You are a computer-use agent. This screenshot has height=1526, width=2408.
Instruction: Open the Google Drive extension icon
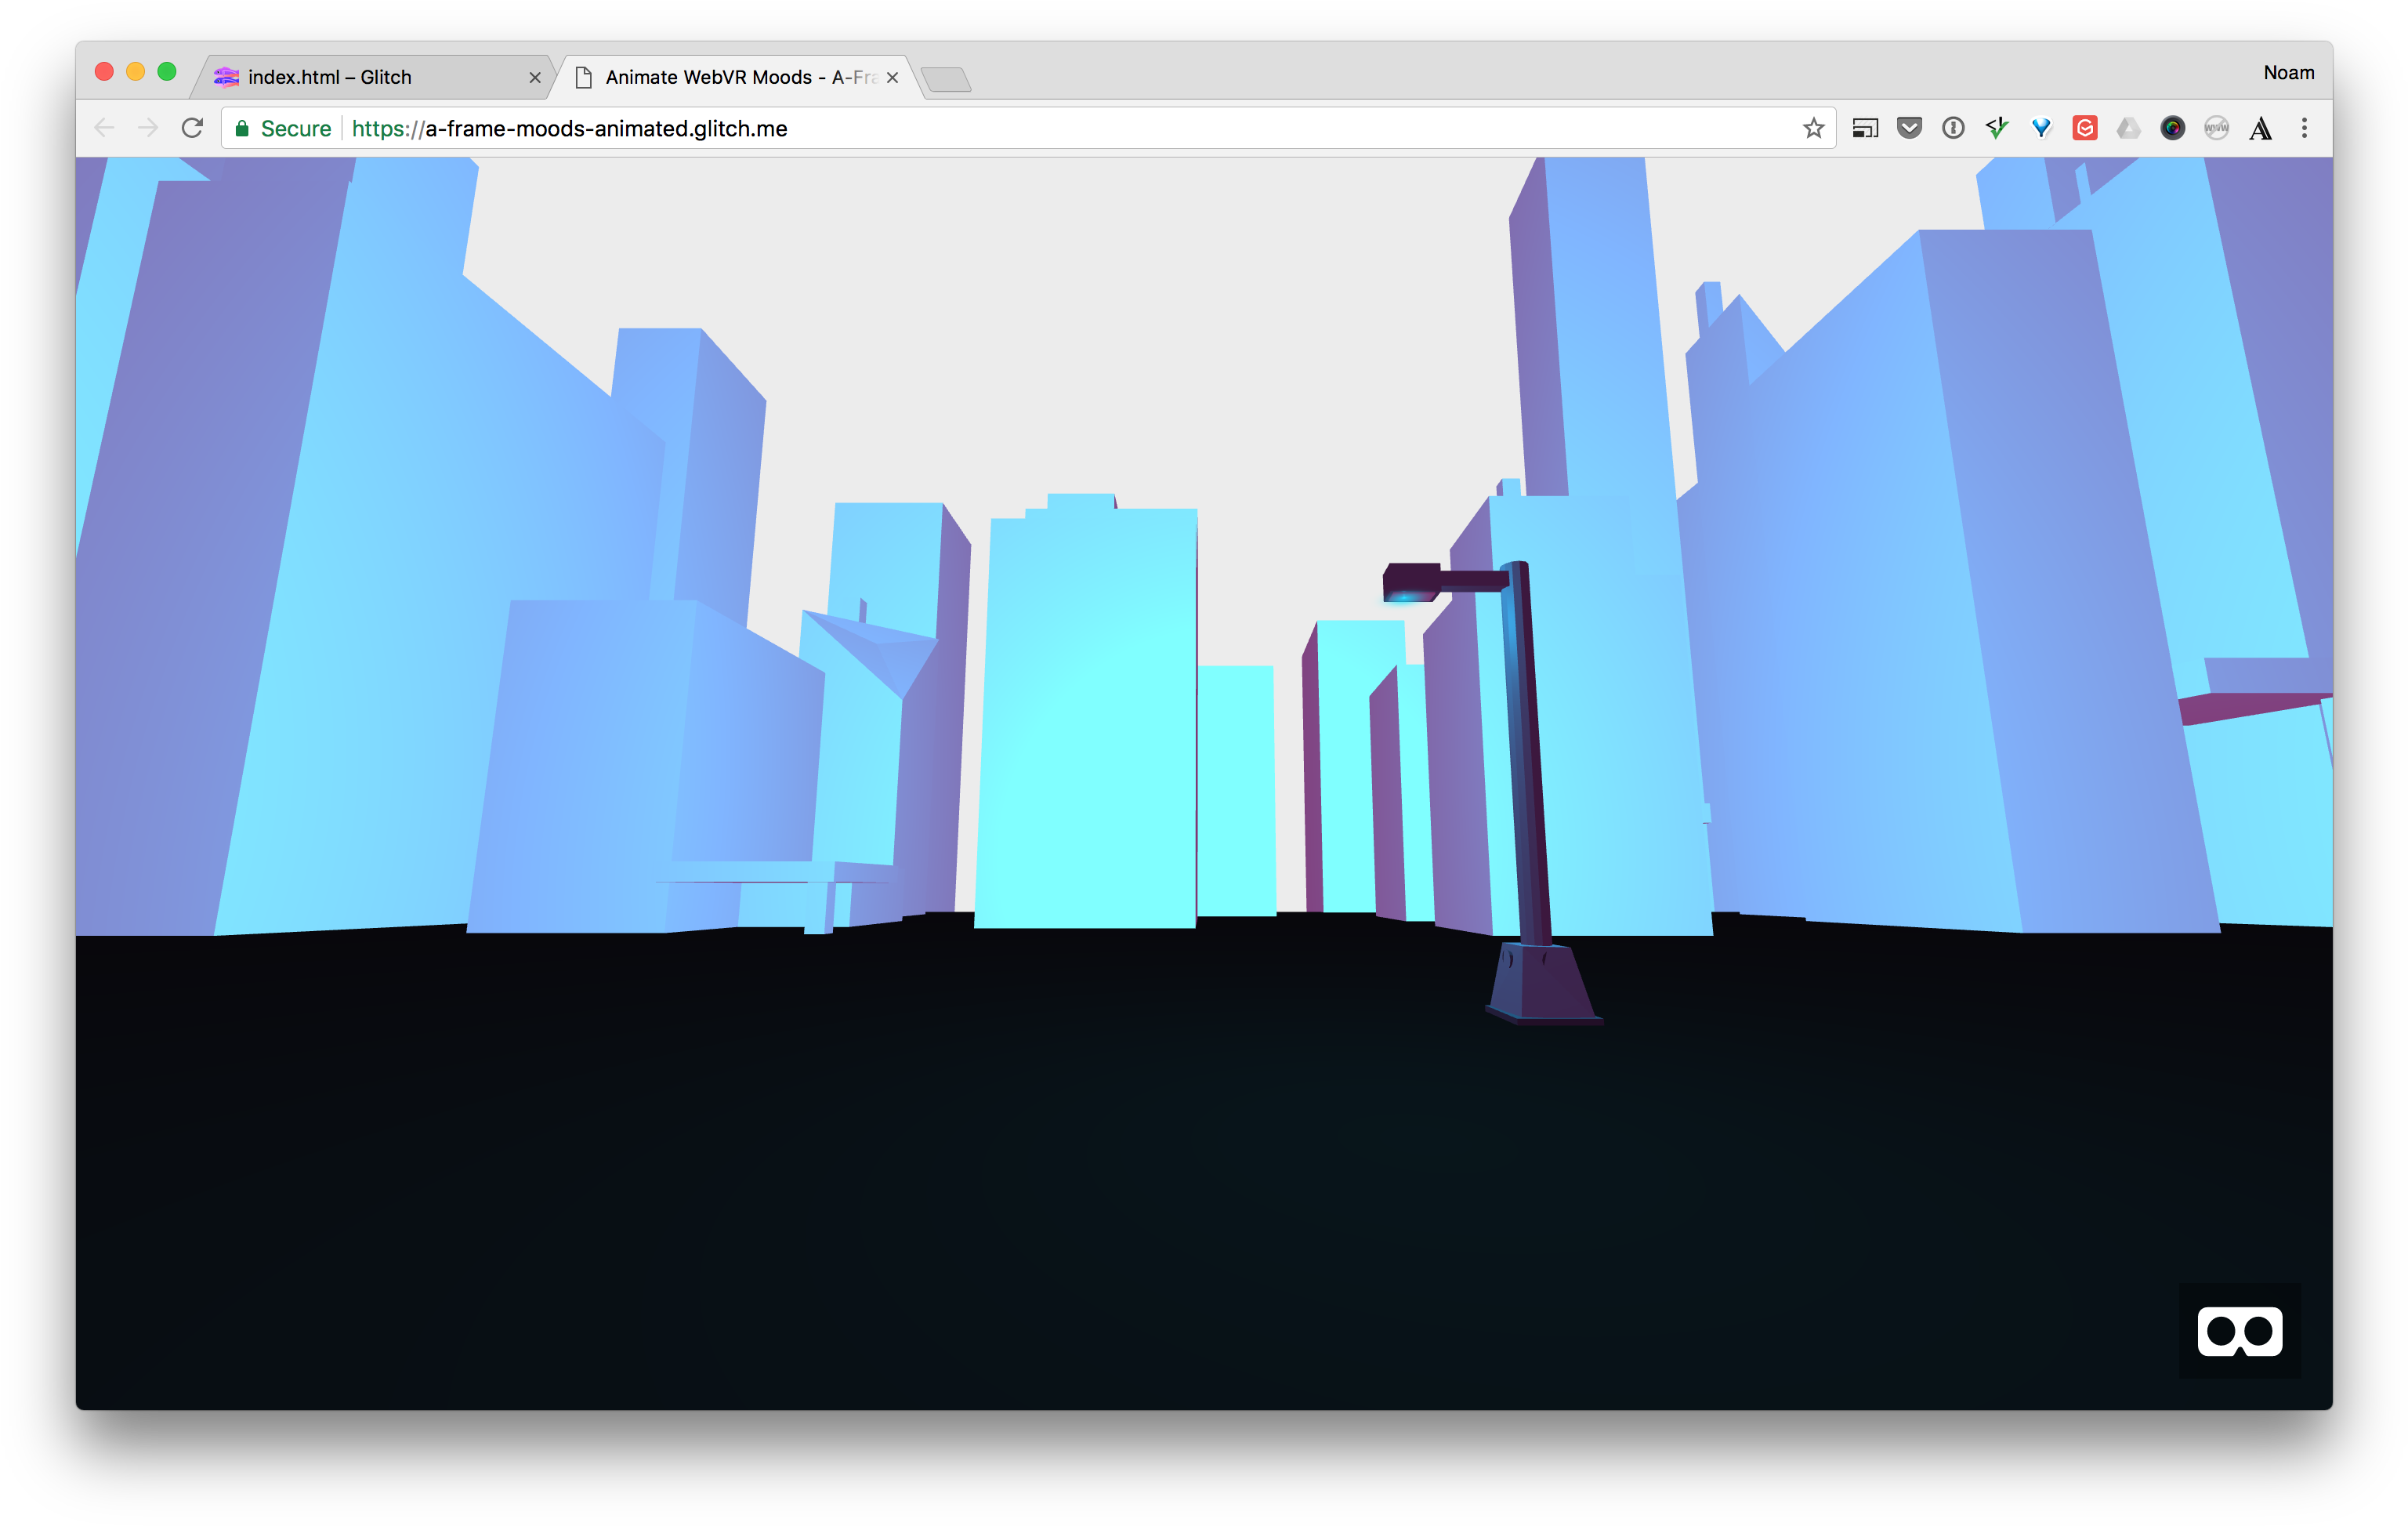point(2128,127)
